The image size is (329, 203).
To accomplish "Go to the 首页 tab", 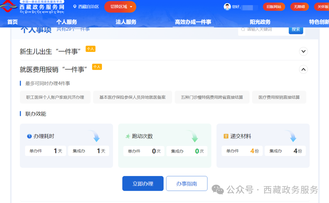I will pyautogui.click(x=12, y=22).
